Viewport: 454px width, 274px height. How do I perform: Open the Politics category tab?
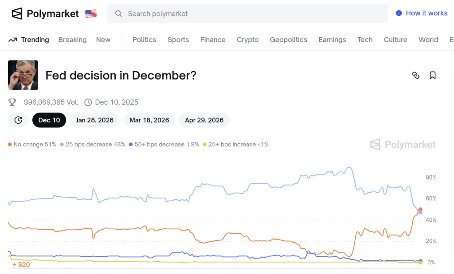pos(144,40)
